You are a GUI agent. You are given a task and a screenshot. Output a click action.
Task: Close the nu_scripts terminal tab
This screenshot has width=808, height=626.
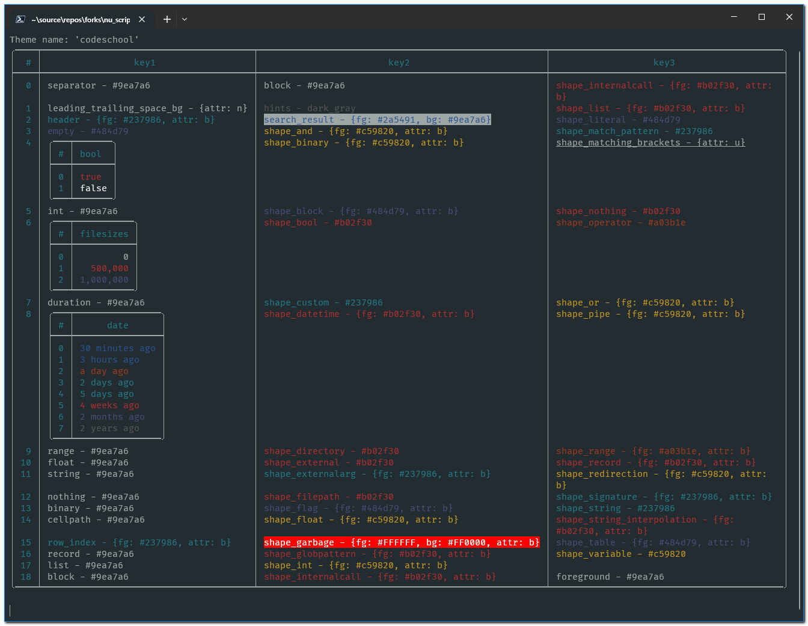click(142, 19)
